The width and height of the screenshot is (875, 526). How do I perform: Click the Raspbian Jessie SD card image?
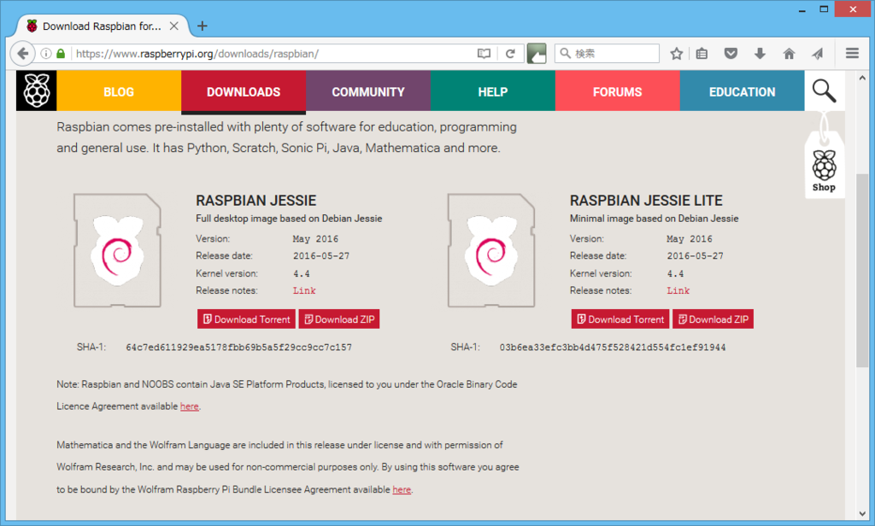tap(117, 250)
